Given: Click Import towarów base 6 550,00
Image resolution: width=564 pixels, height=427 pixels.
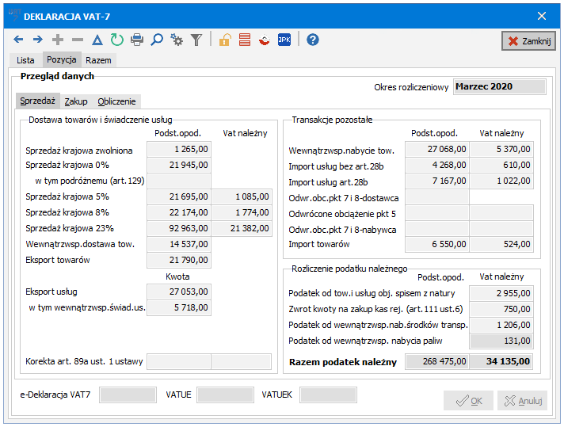Looking at the screenshot, I should pyautogui.click(x=437, y=244).
